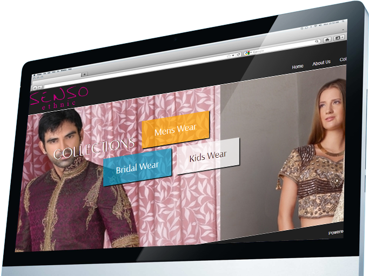This screenshot has width=369, height=276.
Task: Open the Google search engine dropdown
Action: pos(247,52)
